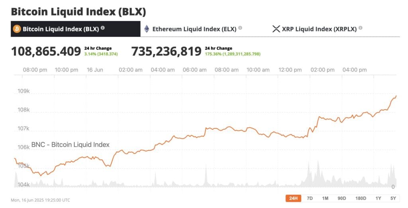The width and height of the screenshot is (408, 208).
Task: Click the 735,236,819 volume value
Action: pyautogui.click(x=166, y=51)
